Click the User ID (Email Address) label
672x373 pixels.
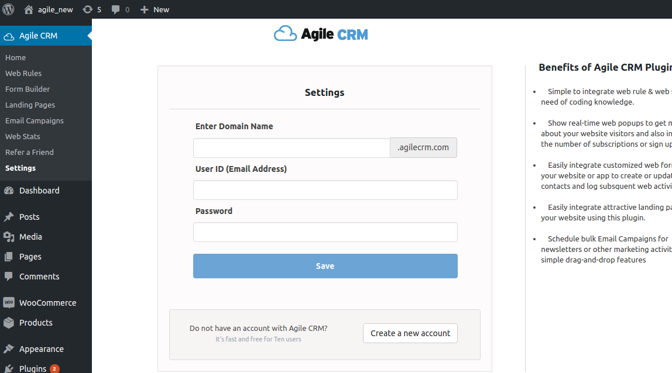tap(241, 169)
